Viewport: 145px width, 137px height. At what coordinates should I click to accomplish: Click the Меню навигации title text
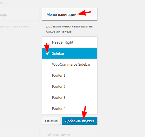[x=61, y=15]
